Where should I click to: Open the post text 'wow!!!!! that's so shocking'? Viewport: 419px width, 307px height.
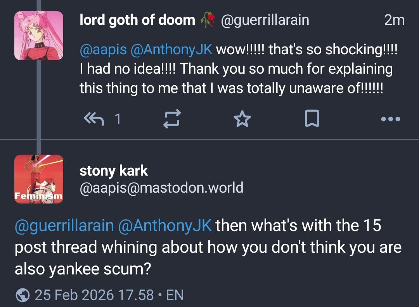point(306,50)
